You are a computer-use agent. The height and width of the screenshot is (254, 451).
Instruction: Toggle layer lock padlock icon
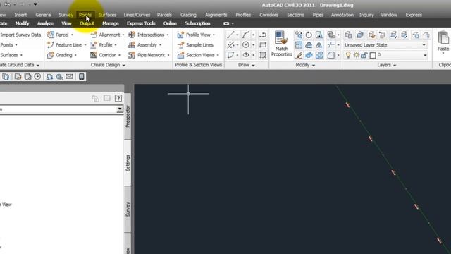pos(364,55)
